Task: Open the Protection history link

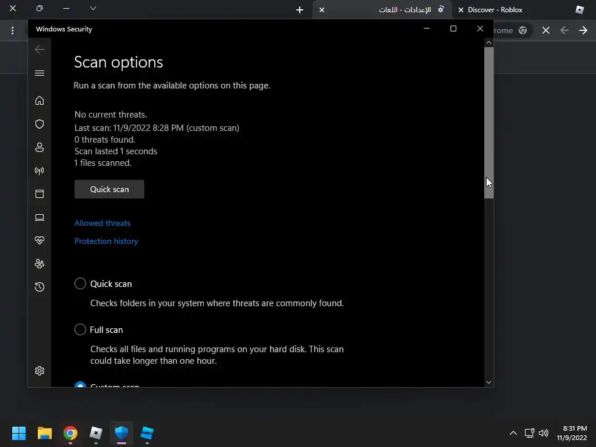Action: 106,242
